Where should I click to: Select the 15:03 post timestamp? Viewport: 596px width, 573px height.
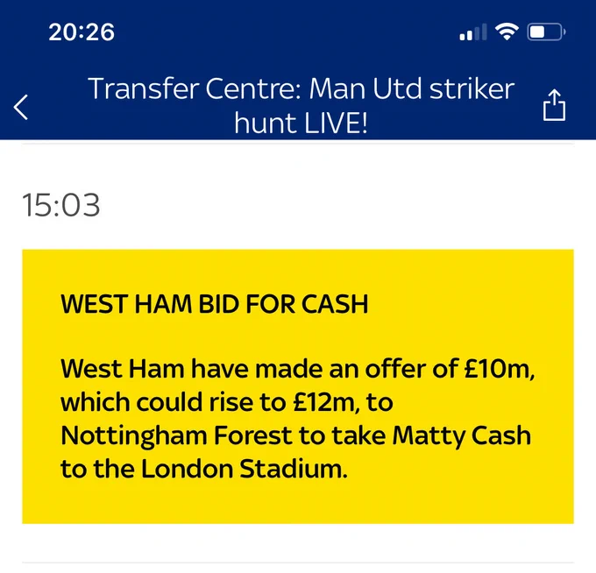(x=61, y=205)
